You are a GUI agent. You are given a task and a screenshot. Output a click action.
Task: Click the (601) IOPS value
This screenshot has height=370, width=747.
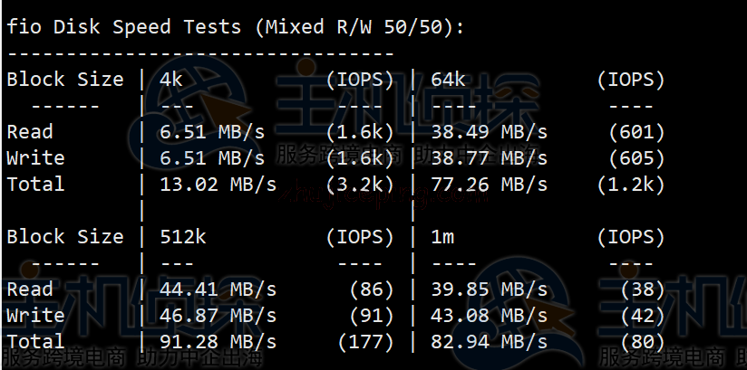(637, 132)
